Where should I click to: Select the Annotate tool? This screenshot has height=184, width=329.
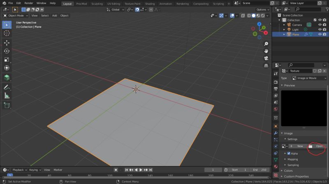click(x=7, y=87)
